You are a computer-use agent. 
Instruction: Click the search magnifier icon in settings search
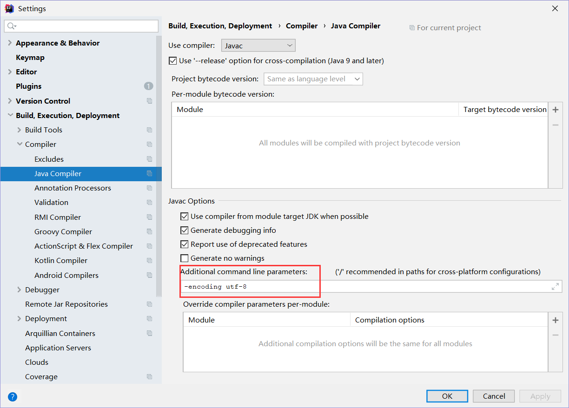click(12, 26)
